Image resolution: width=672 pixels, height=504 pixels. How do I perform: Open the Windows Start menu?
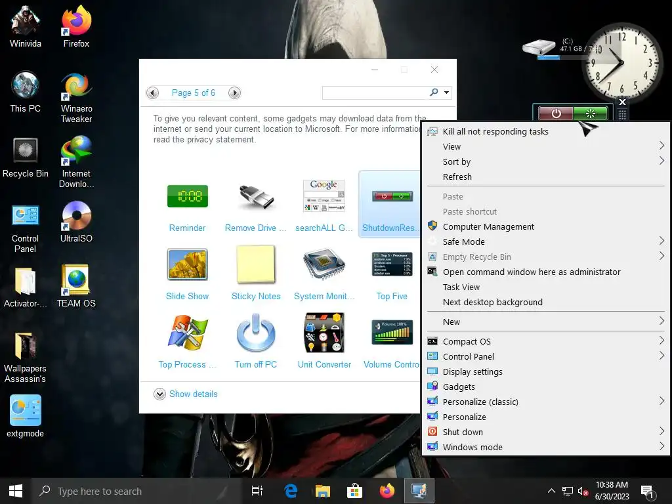point(16,491)
